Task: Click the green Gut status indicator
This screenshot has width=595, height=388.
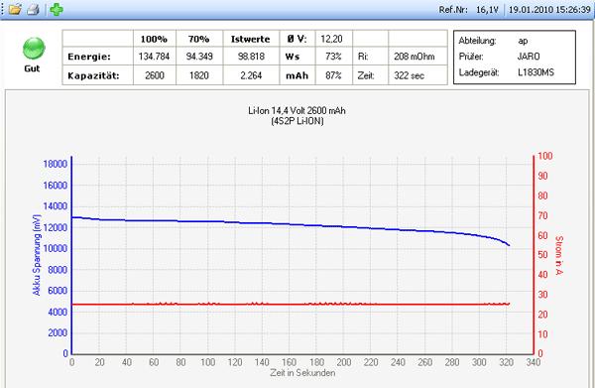Action: 34,49
